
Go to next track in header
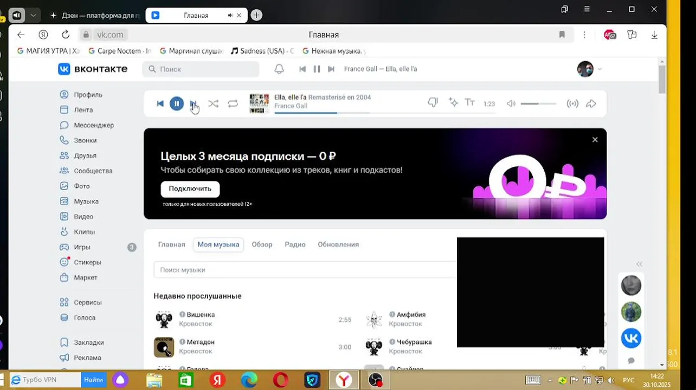pos(331,69)
